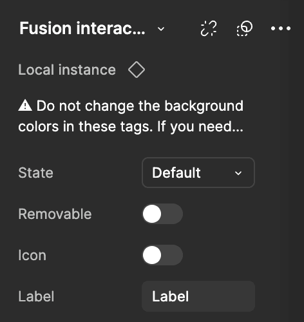Toggle the Removable switch
304x322 pixels.
pos(162,214)
